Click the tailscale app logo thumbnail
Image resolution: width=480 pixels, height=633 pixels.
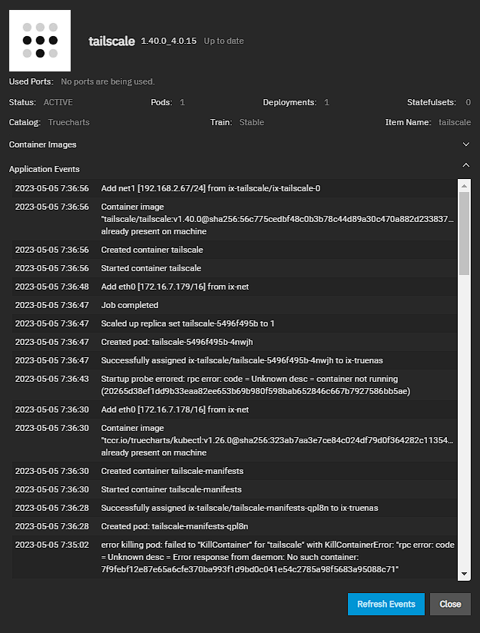click(40, 41)
